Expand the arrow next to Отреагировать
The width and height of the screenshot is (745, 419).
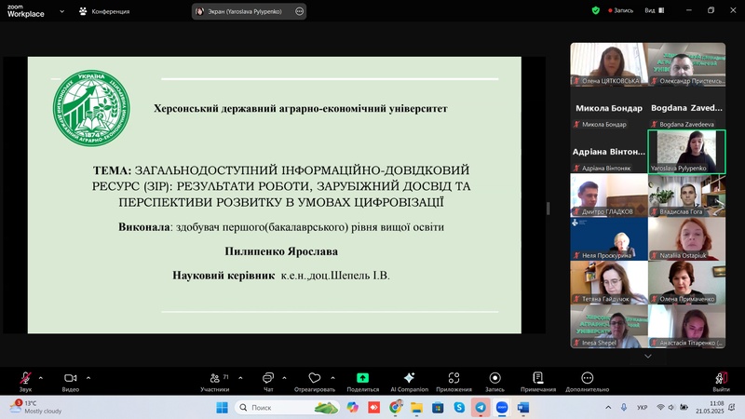332,378
